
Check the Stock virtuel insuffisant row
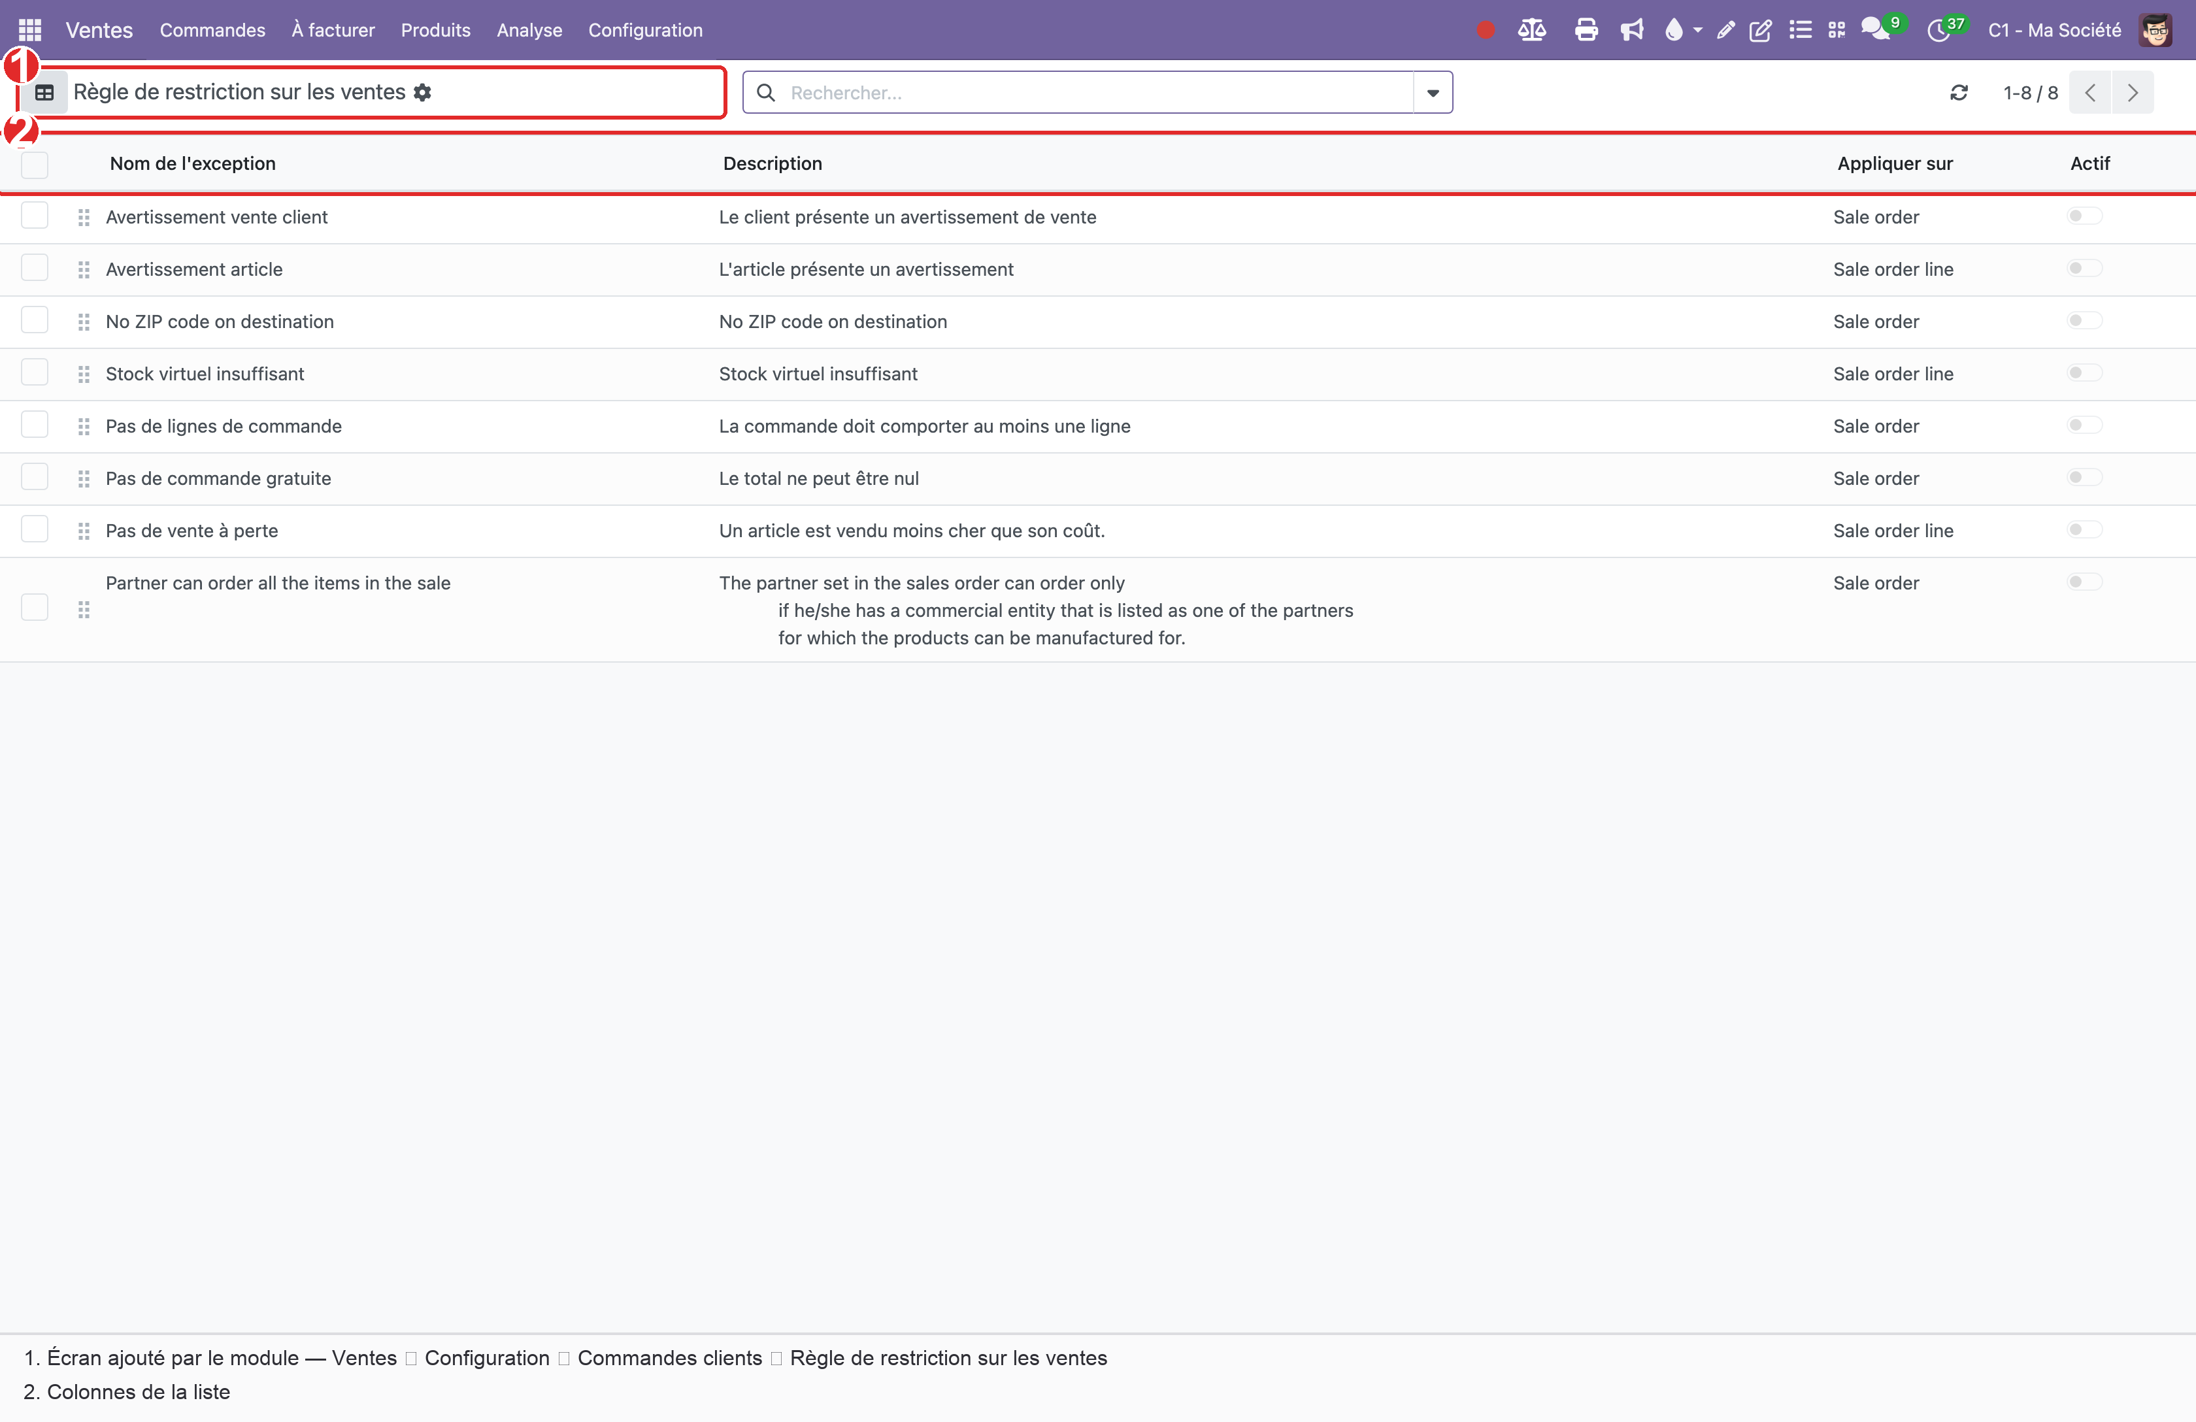tap(34, 372)
